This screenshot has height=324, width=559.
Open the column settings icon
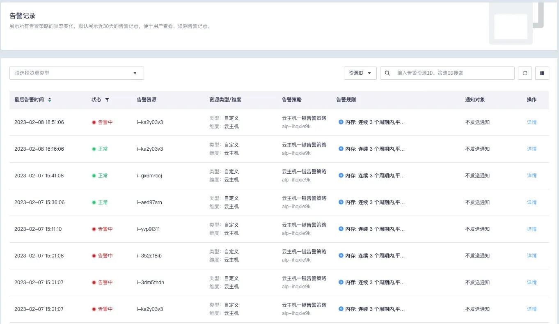pos(542,73)
